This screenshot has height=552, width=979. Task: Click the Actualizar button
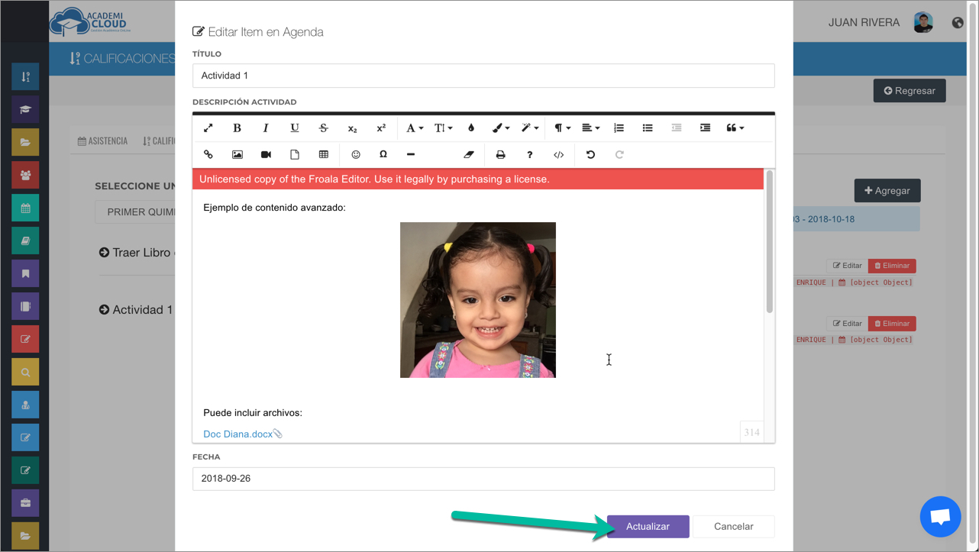coord(648,527)
